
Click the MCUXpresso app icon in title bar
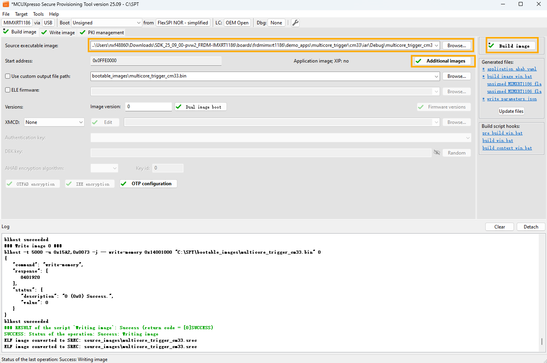[x=6, y=4]
